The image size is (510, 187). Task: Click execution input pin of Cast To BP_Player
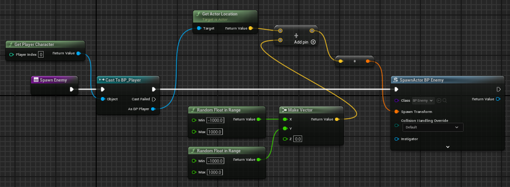pos(102,89)
